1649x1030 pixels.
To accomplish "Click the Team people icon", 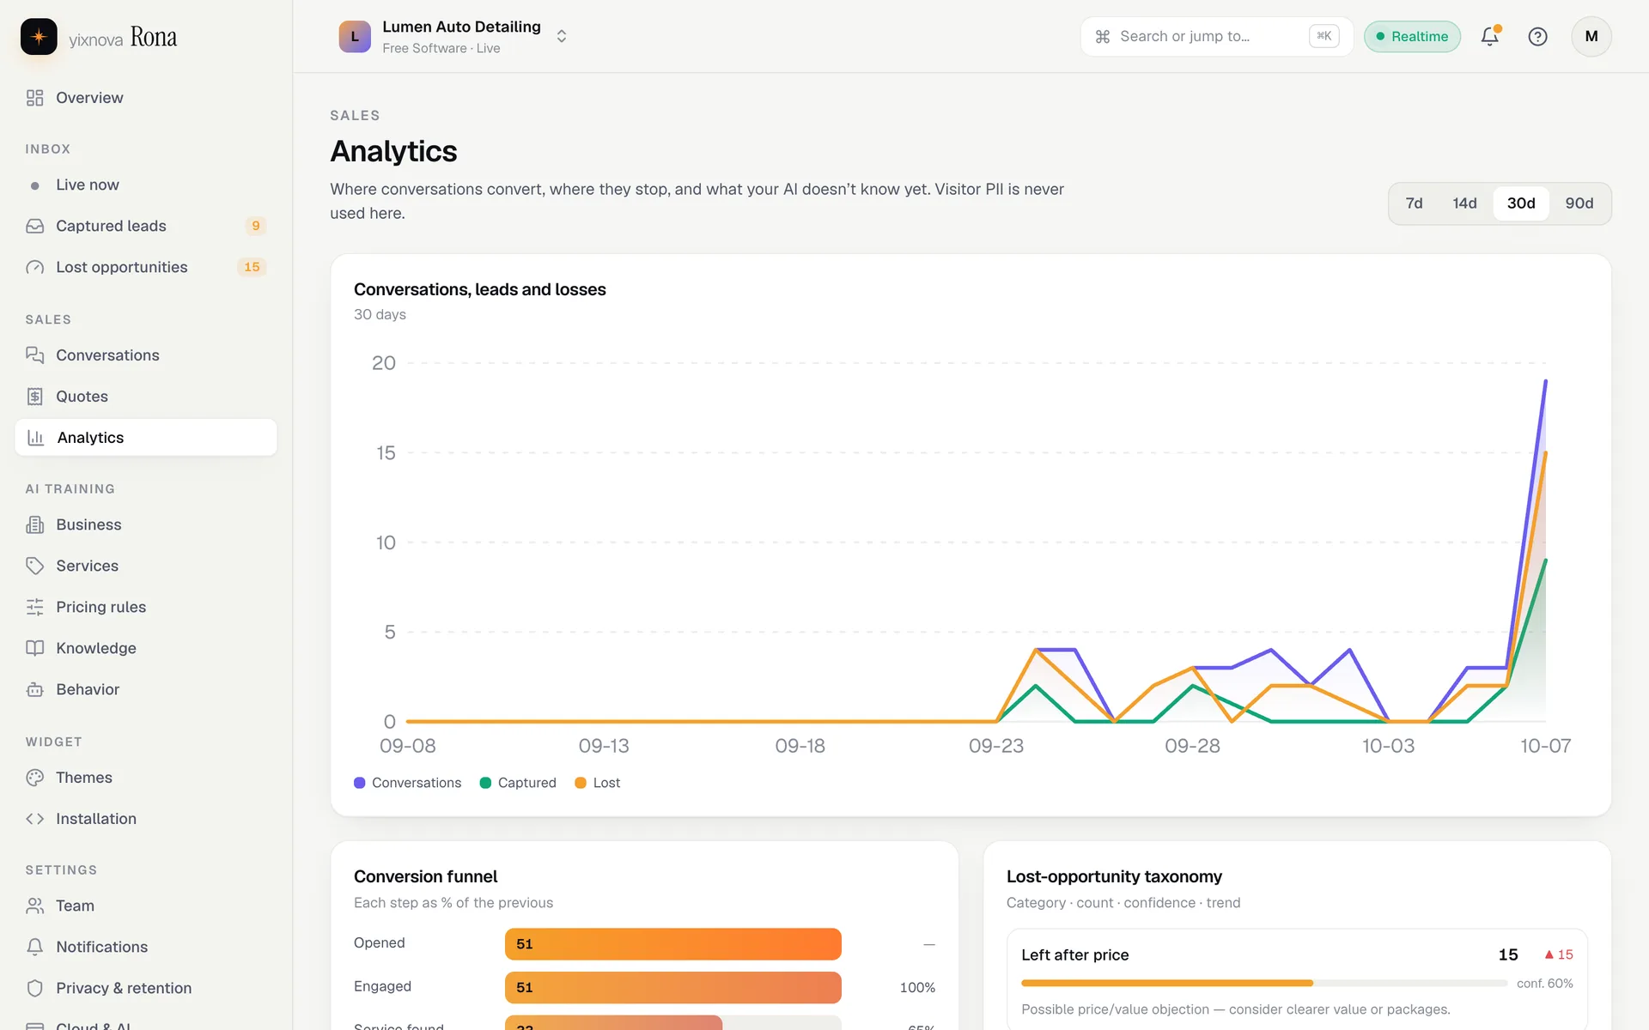I will pos(34,906).
